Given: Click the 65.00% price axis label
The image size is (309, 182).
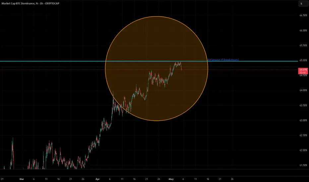Looking at the screenshot, I should (303, 61).
